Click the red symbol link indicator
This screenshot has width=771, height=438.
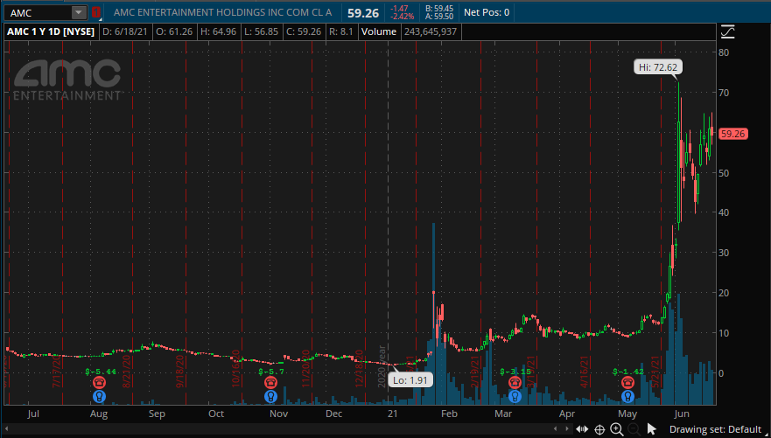tap(95, 12)
